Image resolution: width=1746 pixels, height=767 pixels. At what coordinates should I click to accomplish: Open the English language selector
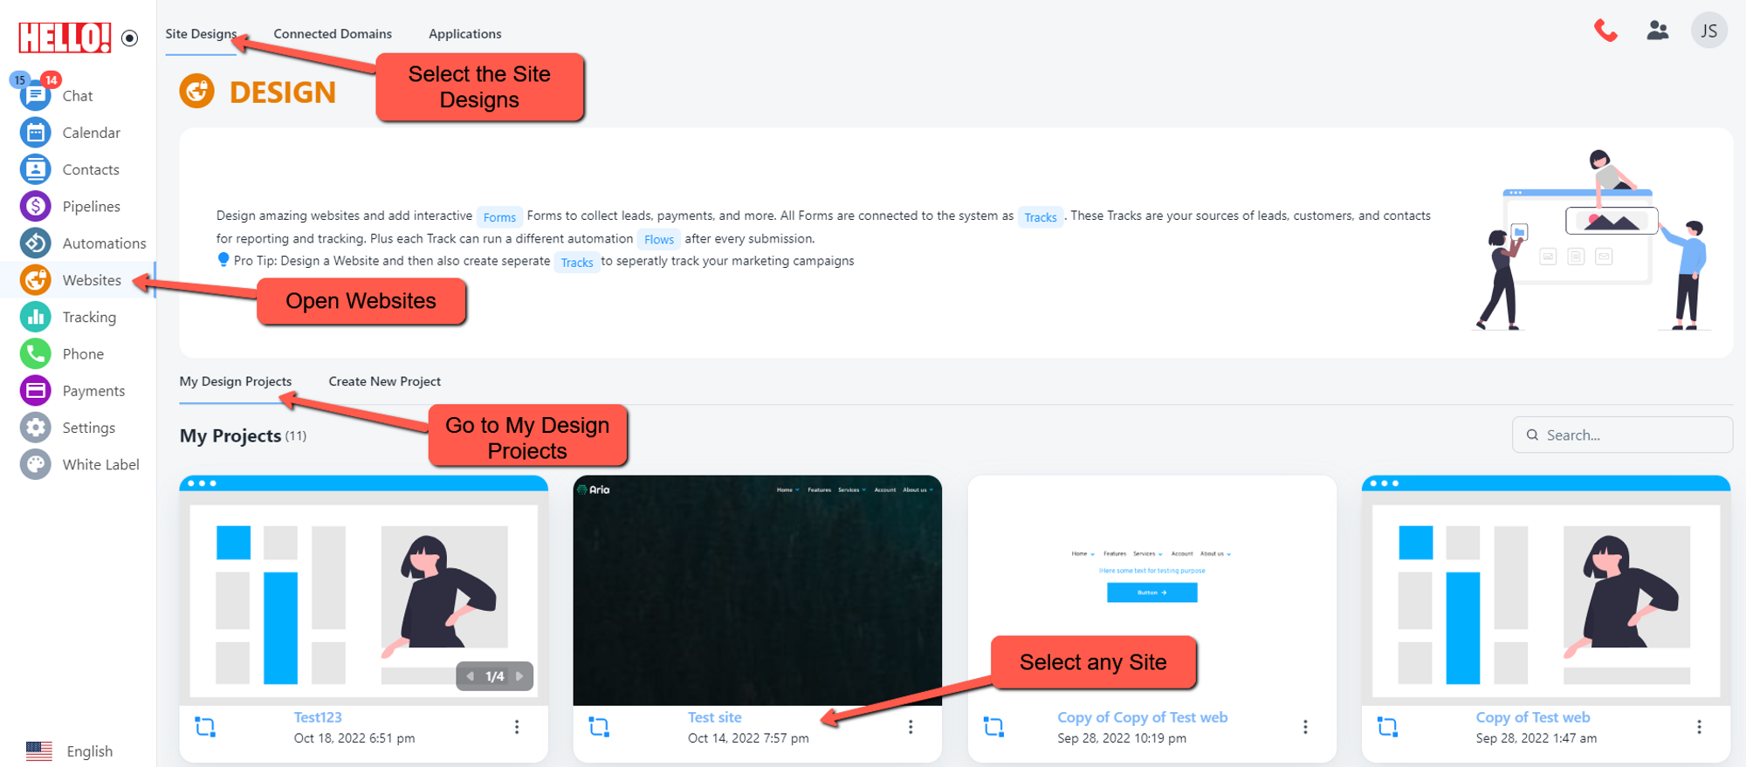(x=70, y=751)
